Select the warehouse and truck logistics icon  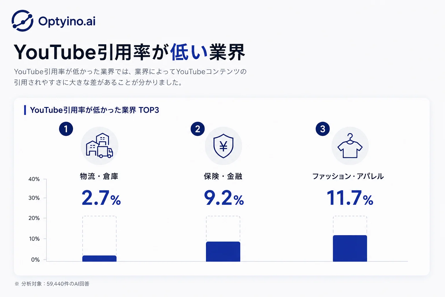[x=99, y=146]
